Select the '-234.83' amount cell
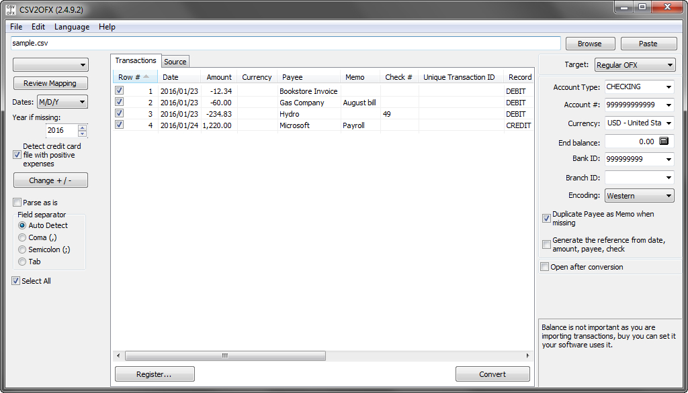Viewport: 688px width, 393px height. click(x=219, y=114)
